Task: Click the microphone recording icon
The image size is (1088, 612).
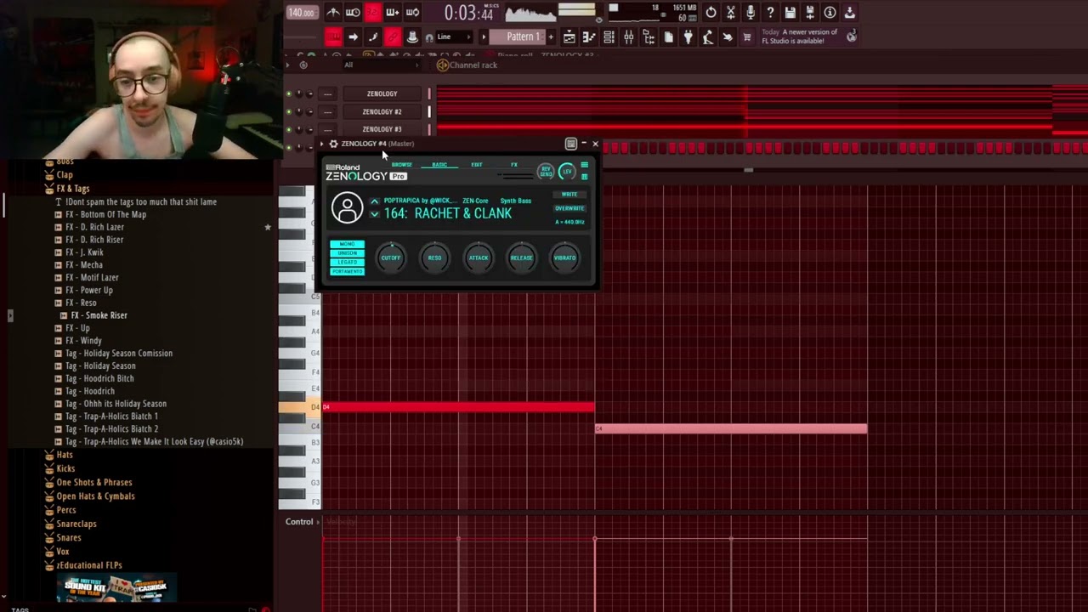Action: point(751,12)
